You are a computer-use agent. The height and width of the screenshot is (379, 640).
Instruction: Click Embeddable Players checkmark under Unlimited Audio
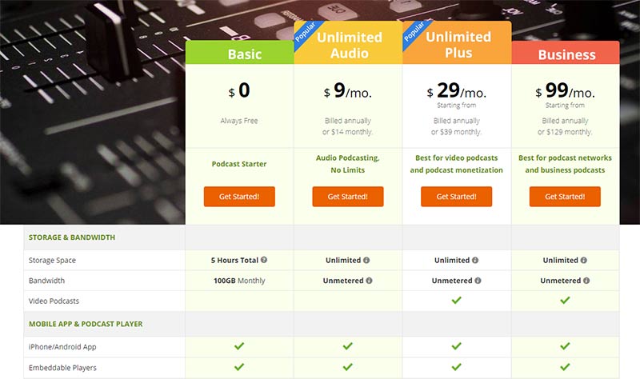(x=348, y=367)
